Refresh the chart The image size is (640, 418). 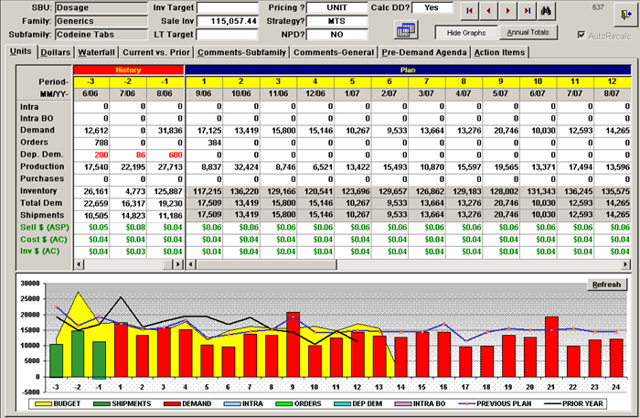606,284
